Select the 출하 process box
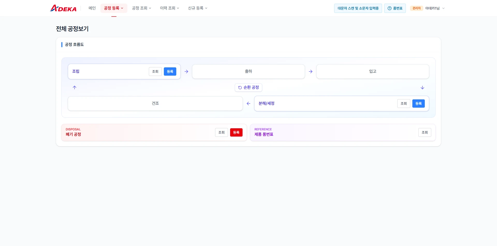The image size is (497, 246). [x=248, y=72]
